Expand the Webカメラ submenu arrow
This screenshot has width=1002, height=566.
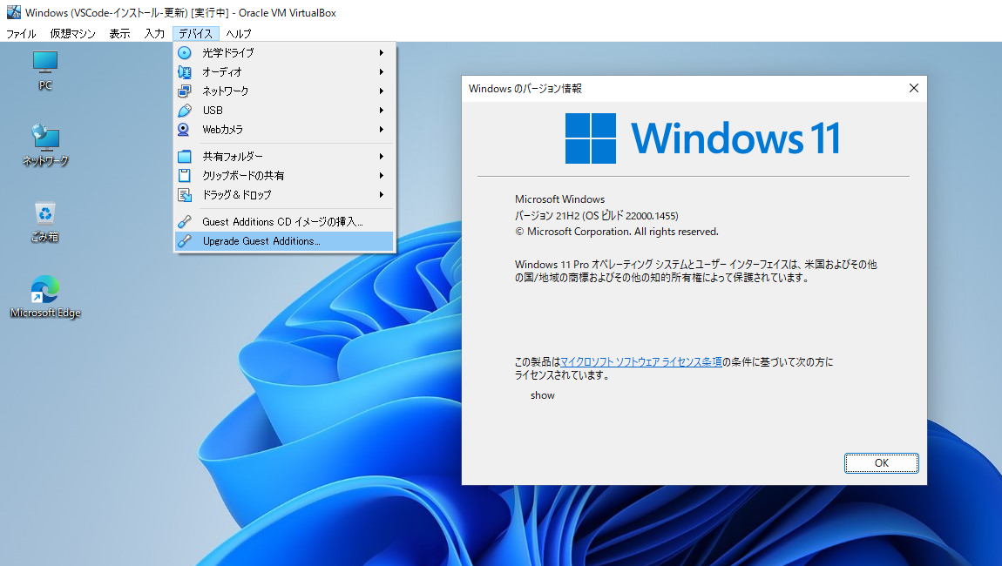coord(382,130)
